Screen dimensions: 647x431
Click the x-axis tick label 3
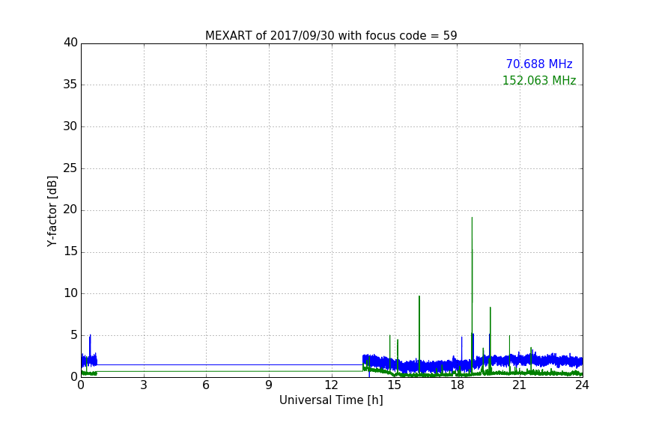(144, 385)
